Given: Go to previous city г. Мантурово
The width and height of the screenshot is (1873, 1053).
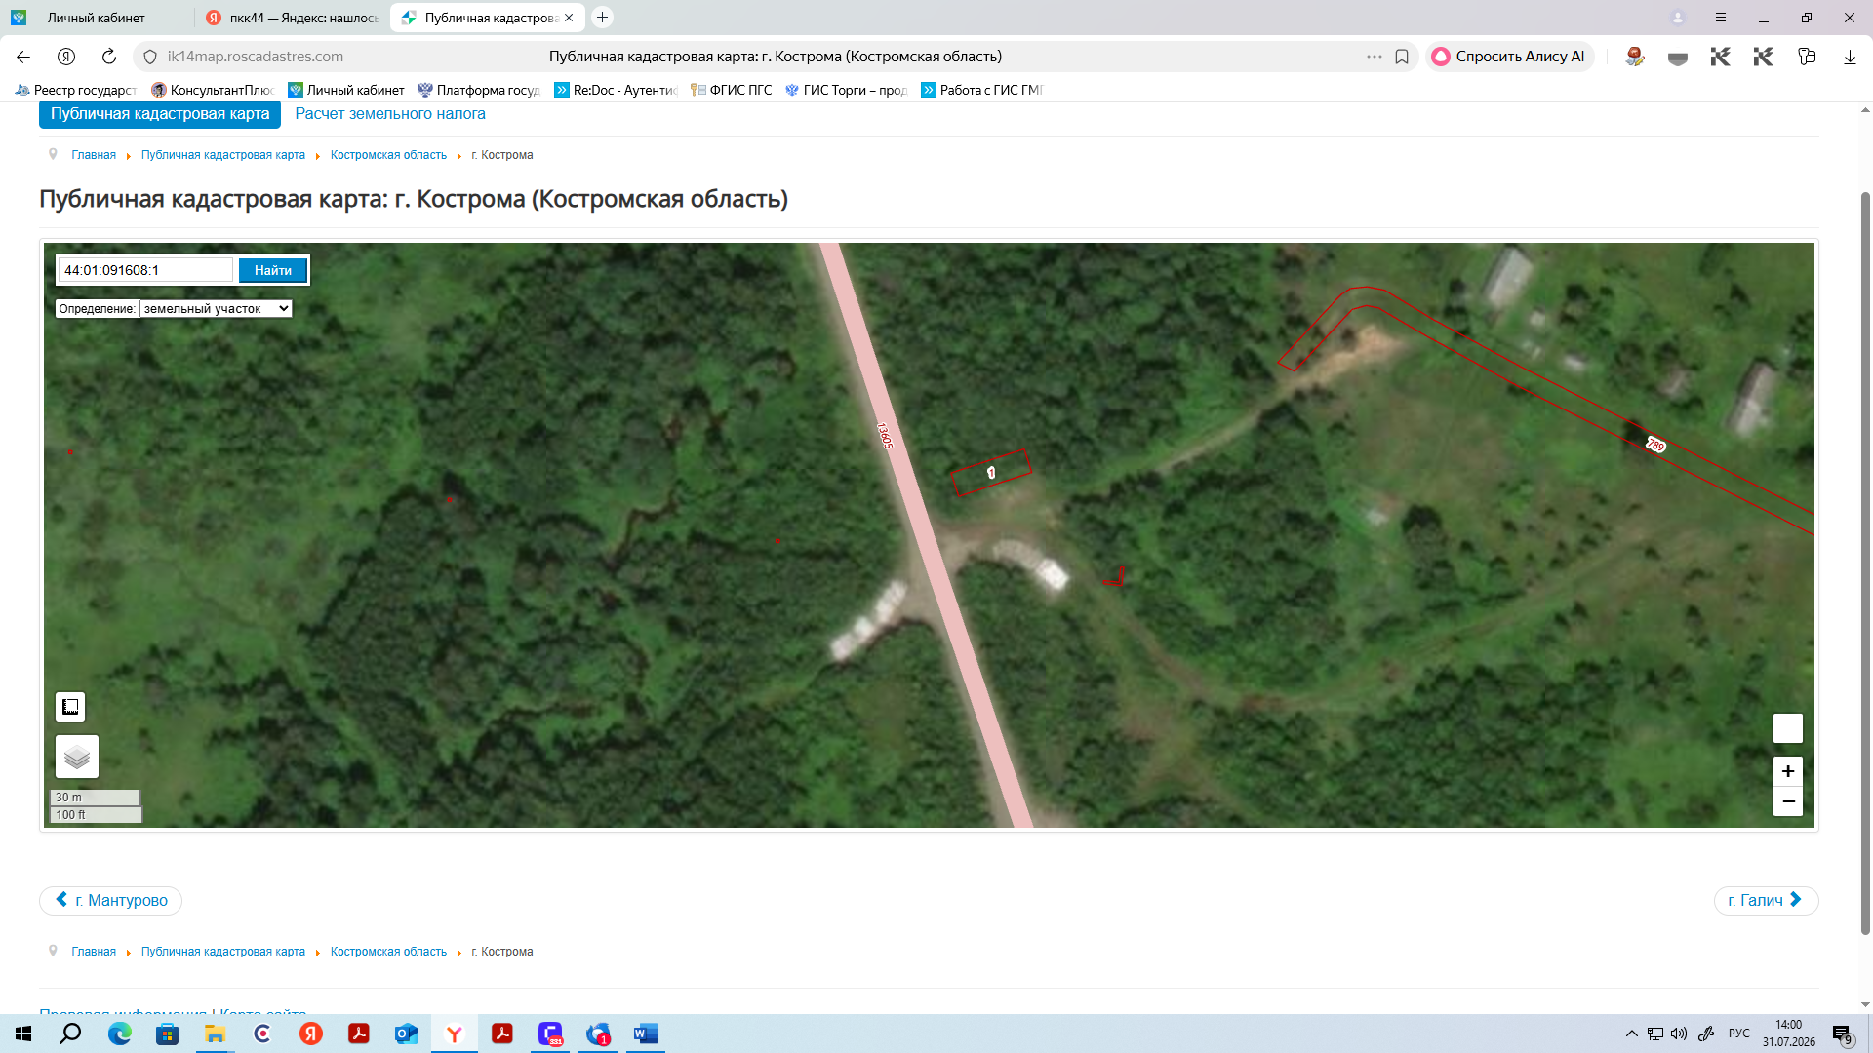Looking at the screenshot, I should click(x=110, y=900).
